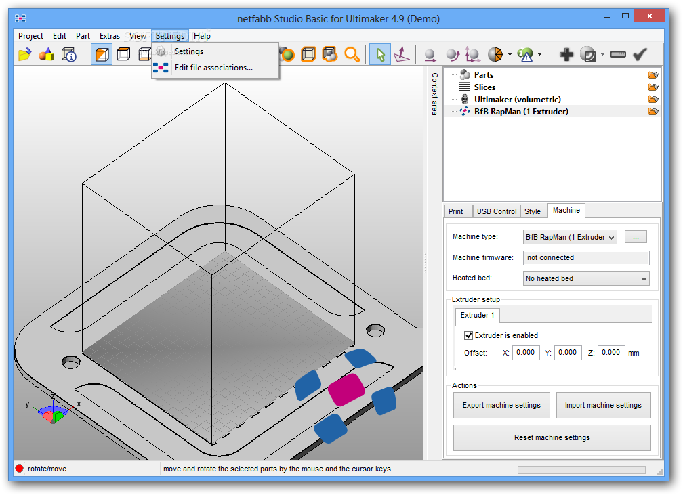Click the move part icon
Viewport: 683px width, 495px height.
point(430,55)
